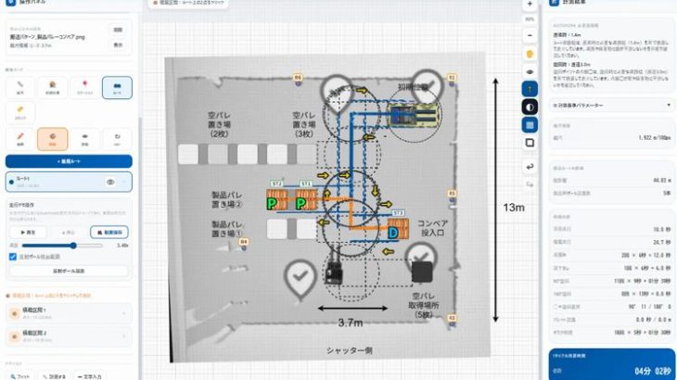Click the play 再生 button
Image resolution: width=677 pixels, height=380 pixels.
coord(28,232)
